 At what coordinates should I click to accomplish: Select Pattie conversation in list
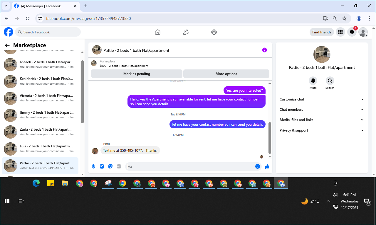[40, 166]
